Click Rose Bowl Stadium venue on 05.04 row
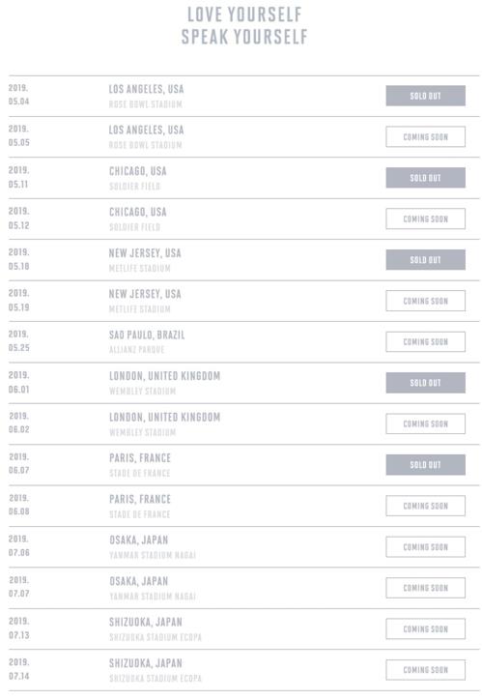This screenshot has height=700, width=482. pos(145,104)
